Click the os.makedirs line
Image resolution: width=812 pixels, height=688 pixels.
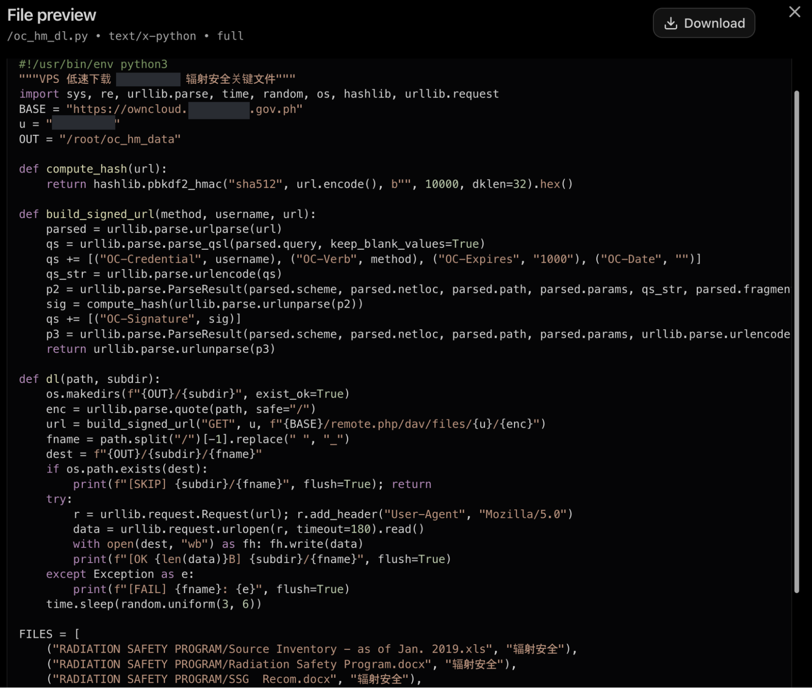[x=198, y=394]
